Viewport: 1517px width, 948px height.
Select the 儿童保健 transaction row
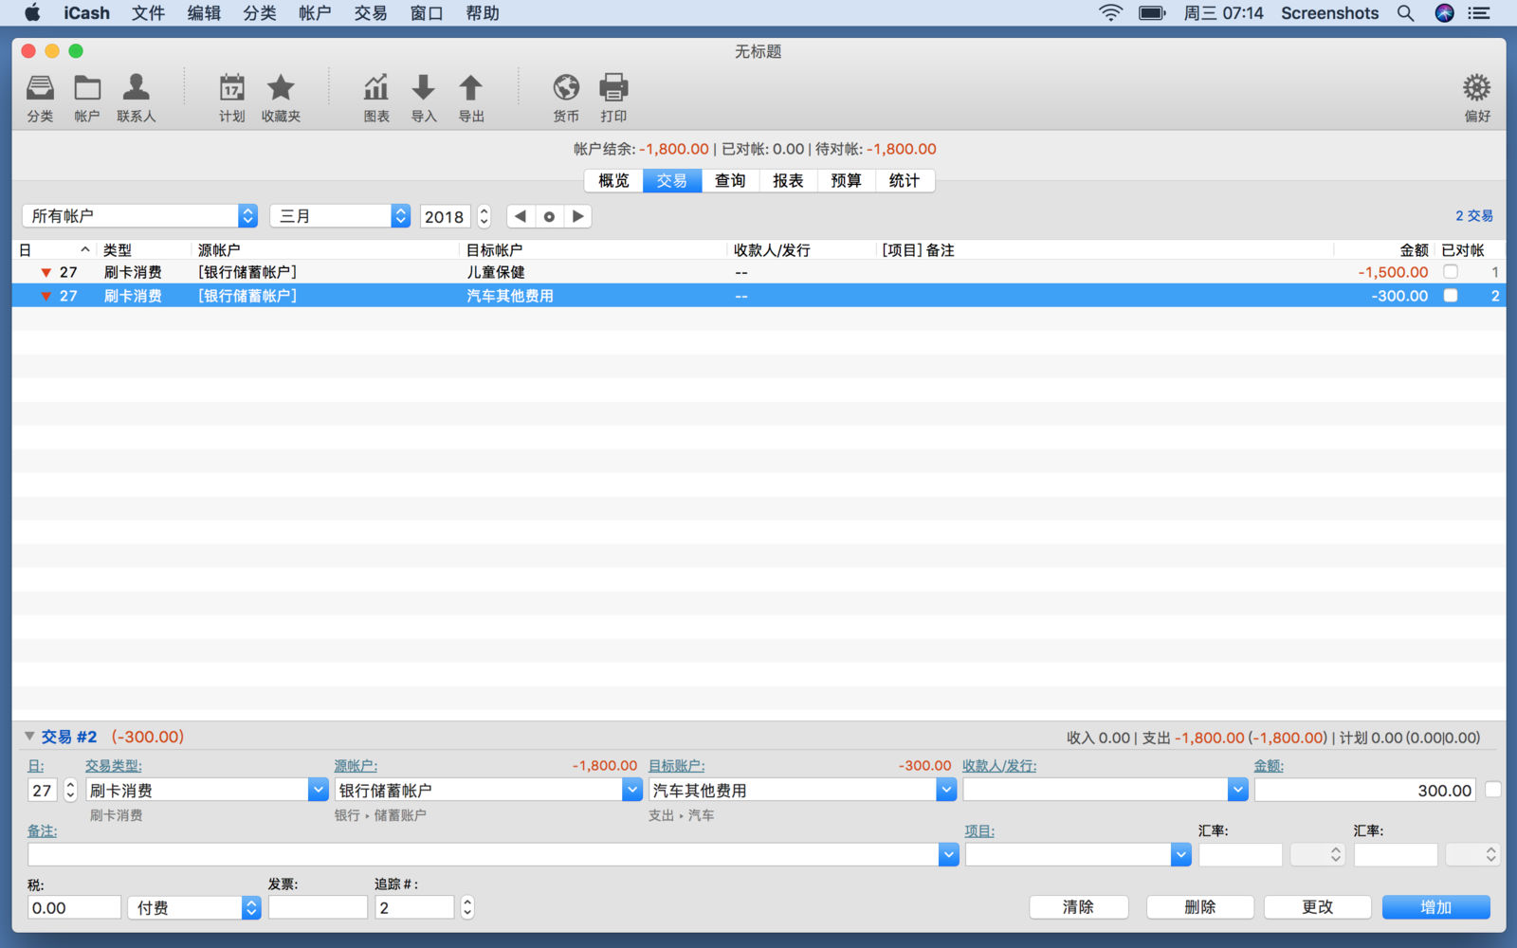click(x=758, y=272)
